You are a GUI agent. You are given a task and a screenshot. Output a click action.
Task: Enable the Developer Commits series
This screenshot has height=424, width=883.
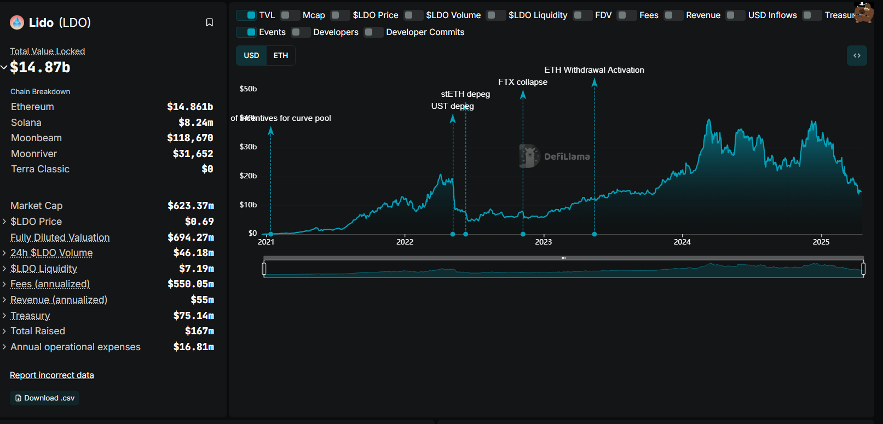pos(373,32)
